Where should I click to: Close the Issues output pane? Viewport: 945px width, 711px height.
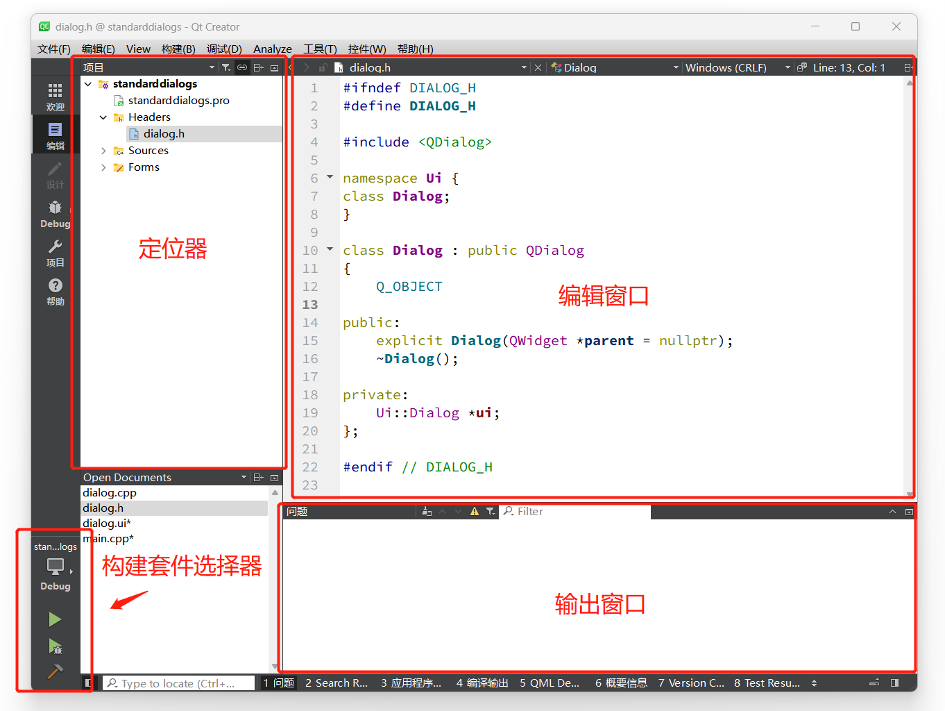pos(909,512)
